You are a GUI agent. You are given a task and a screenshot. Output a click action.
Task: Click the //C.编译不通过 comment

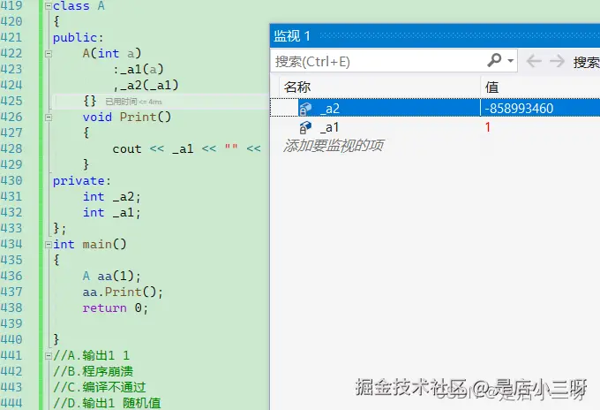pos(100,387)
